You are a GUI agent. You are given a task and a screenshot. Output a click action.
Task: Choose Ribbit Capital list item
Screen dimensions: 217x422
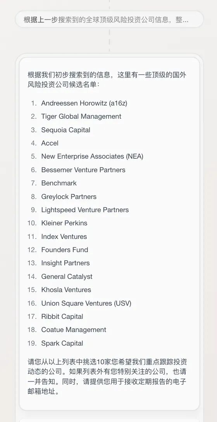62,316
